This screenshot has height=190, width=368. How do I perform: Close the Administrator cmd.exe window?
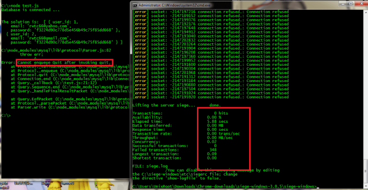[x=361, y=4]
